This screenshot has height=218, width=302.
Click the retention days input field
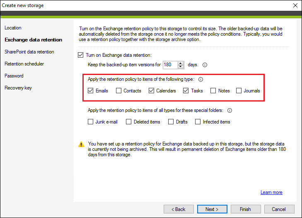(170, 65)
